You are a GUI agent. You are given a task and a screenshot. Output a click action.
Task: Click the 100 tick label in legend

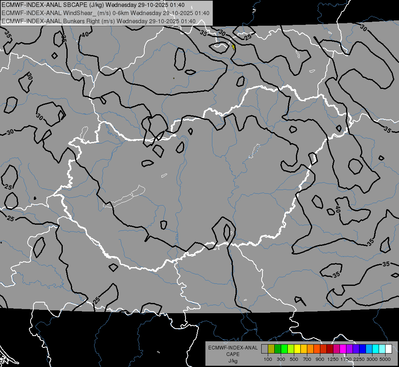[x=268, y=359]
